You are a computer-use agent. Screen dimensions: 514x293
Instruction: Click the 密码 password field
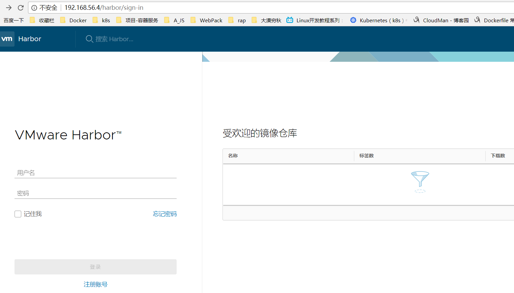96,193
